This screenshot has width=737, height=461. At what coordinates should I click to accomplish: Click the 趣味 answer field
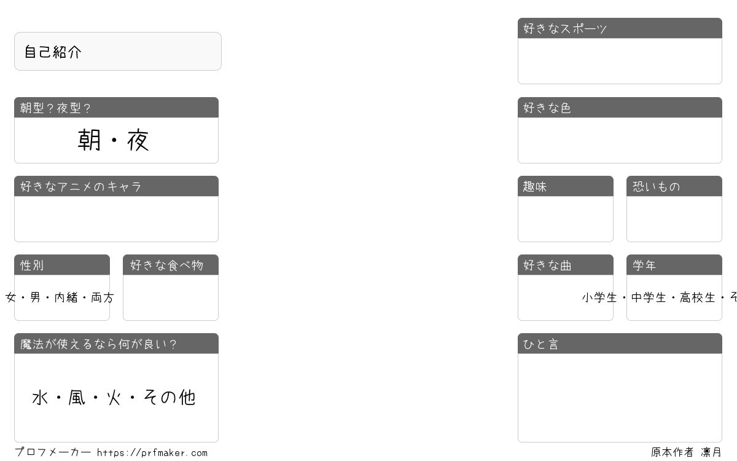(x=566, y=219)
